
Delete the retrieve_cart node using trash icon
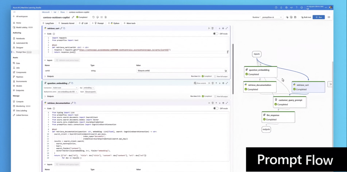pyautogui.click(x=212, y=28)
